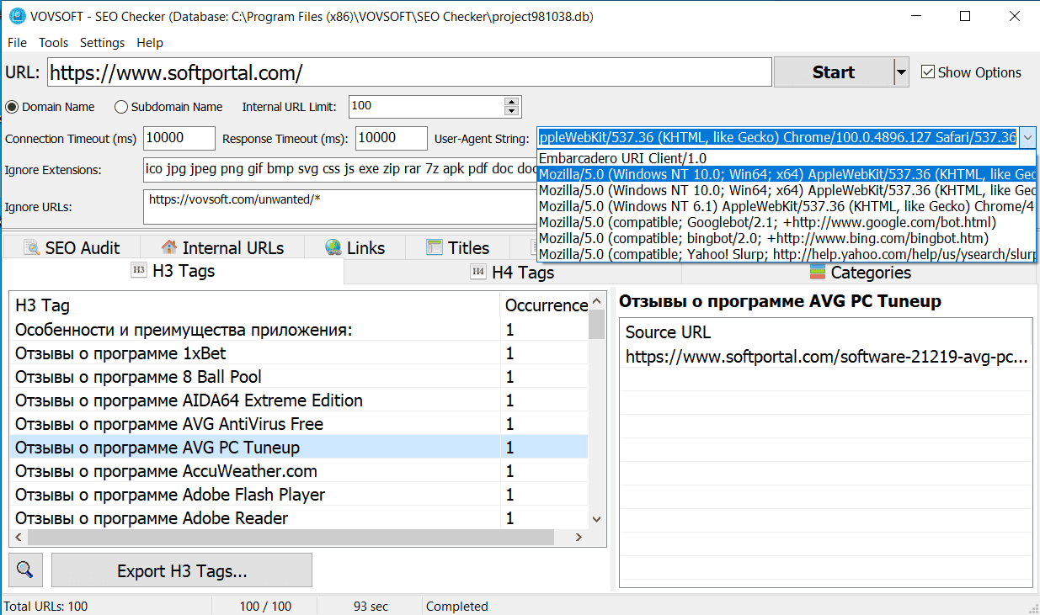
Task: Click the H3 list scroll left arrow
Action: (x=18, y=536)
